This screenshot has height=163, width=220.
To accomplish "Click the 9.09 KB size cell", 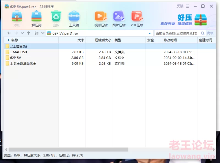I will pyautogui.click(x=78, y=63).
